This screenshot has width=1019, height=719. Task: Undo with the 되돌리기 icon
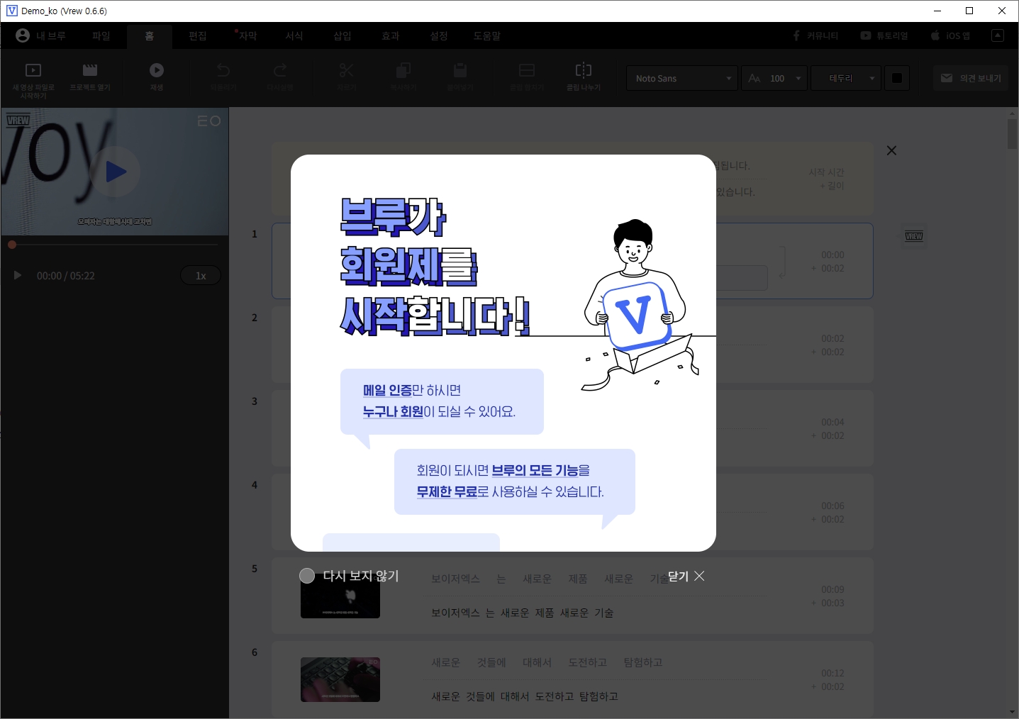tap(223, 70)
